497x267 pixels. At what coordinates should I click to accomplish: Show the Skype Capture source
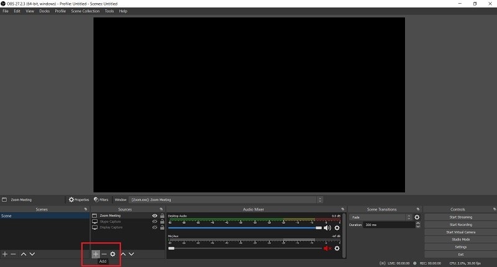click(x=155, y=222)
